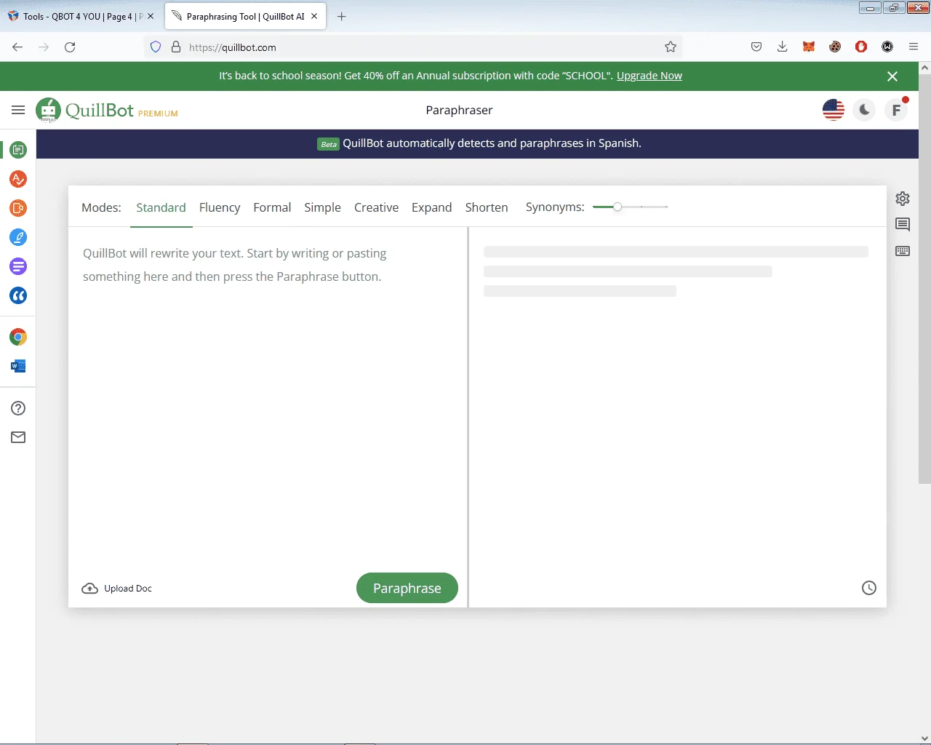
Task: Open Firefox downloads arrow icon
Action: (783, 47)
